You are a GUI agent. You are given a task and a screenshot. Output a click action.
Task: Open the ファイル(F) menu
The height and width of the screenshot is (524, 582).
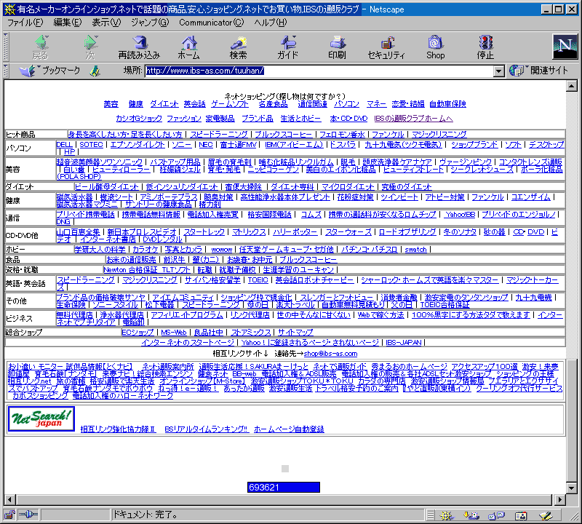coord(25,23)
